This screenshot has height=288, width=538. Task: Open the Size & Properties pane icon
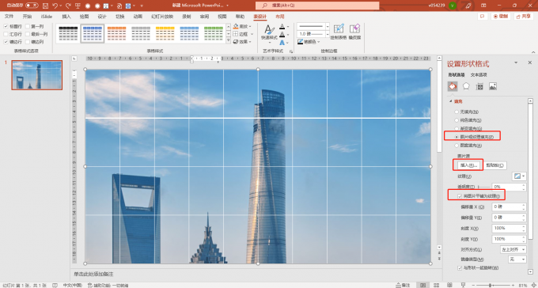479,86
